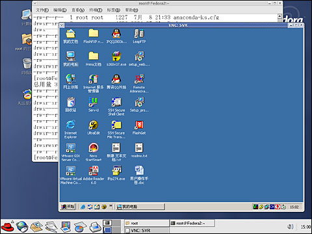Click anaconda-ks.cfg in the terminal listing
Screen dimensions: 312x234
pyautogui.click(x=196, y=18)
